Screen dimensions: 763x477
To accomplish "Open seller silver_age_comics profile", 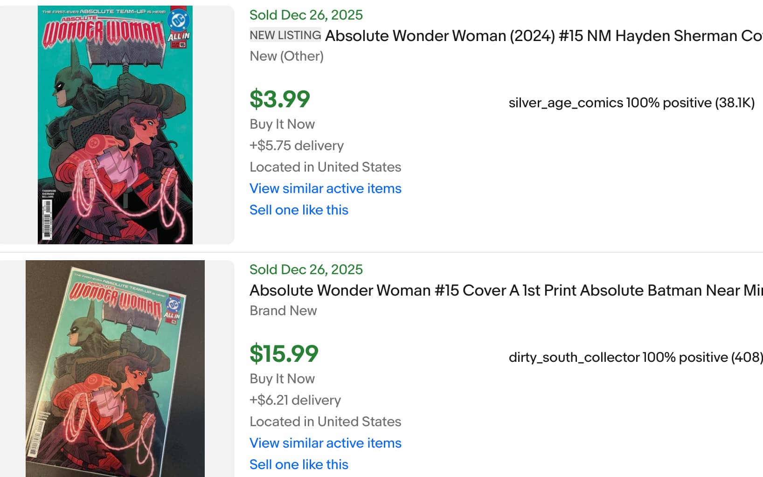I will (x=566, y=103).
